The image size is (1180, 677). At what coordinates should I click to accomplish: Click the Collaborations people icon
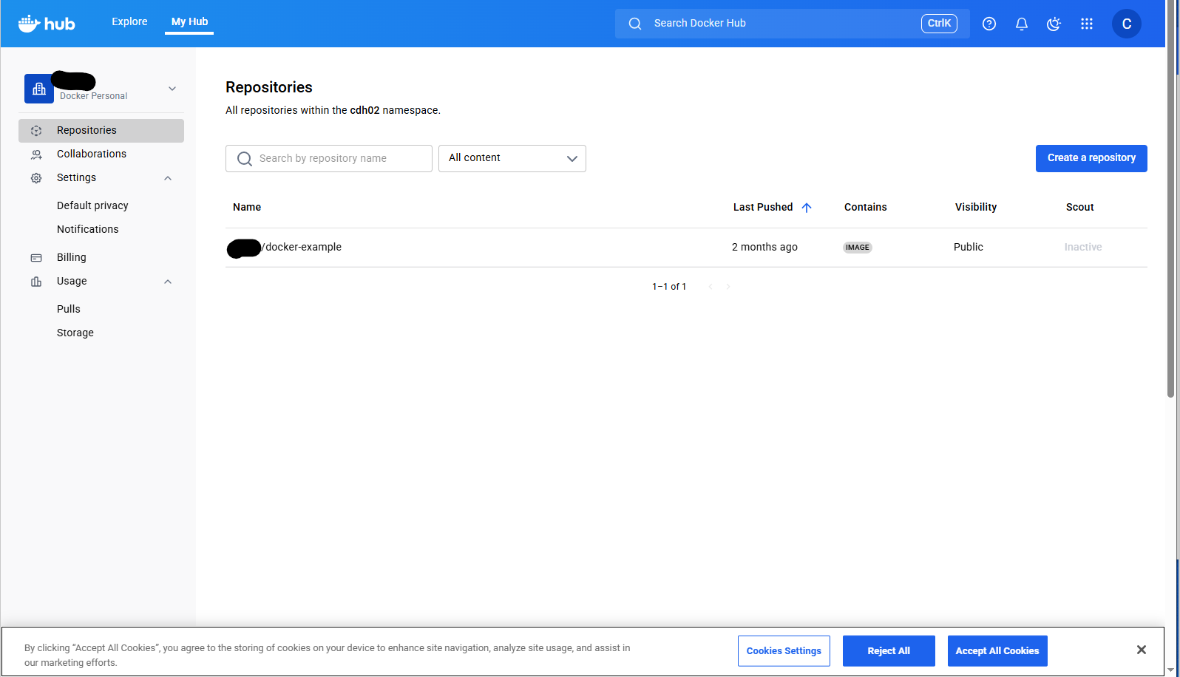pos(36,154)
